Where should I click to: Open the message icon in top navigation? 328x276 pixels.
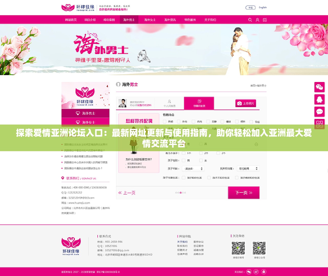[265, 20]
